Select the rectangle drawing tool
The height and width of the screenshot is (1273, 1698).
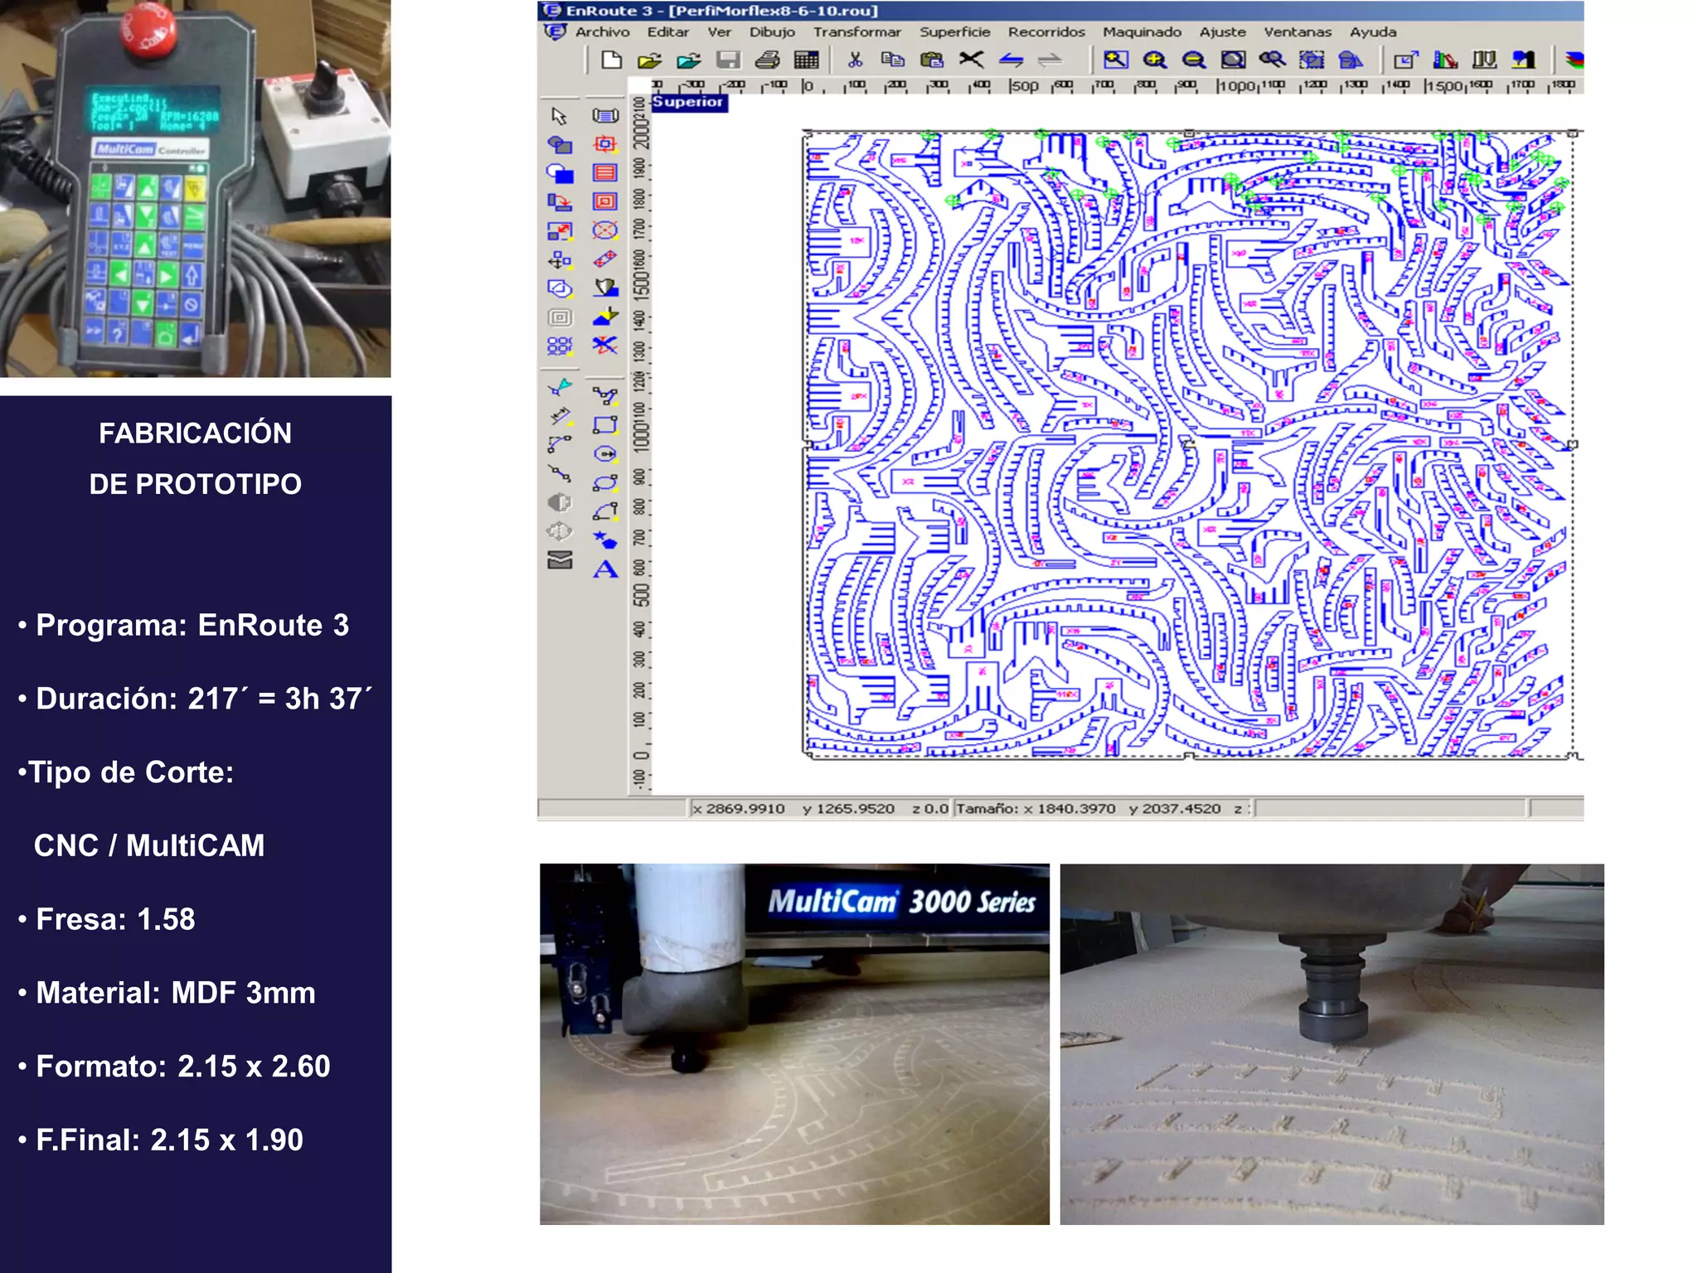(x=605, y=425)
